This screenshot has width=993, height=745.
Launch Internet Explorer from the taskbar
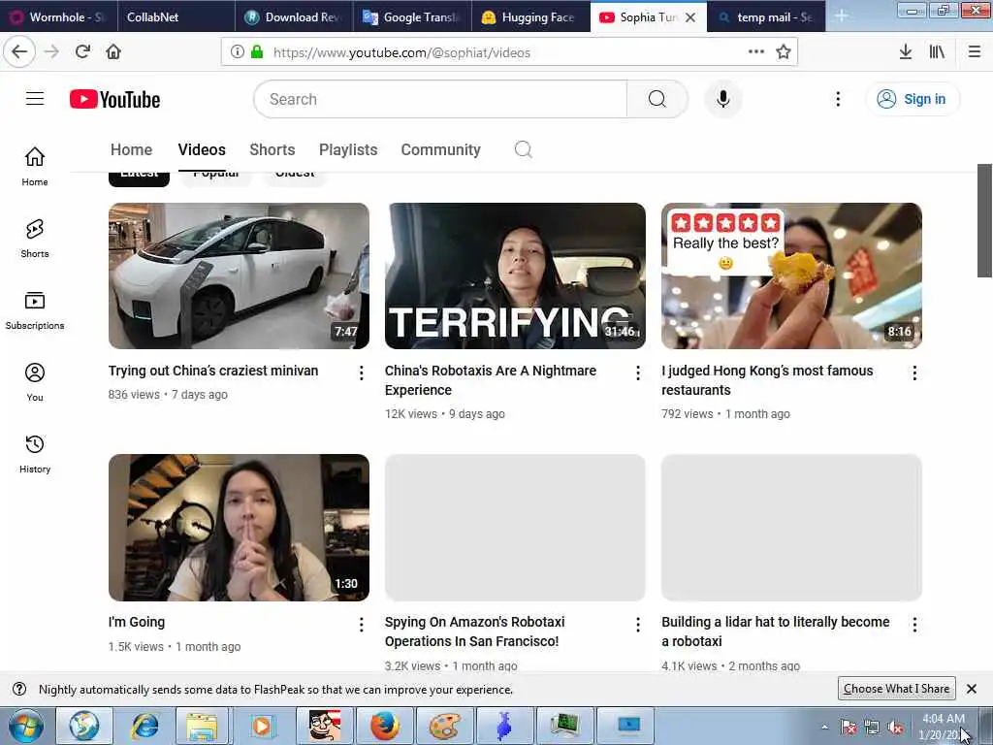tap(145, 726)
